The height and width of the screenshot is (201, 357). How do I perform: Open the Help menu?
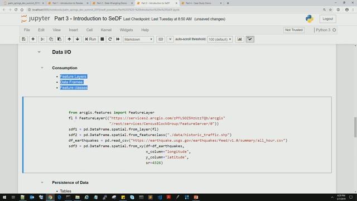145,30
